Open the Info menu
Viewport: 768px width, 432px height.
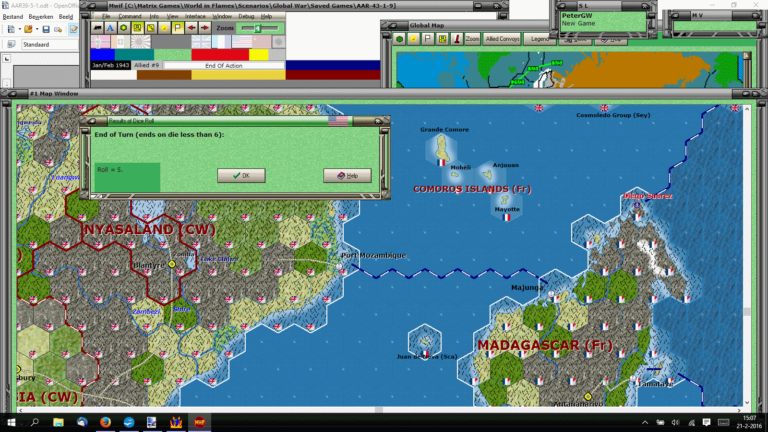[154, 16]
